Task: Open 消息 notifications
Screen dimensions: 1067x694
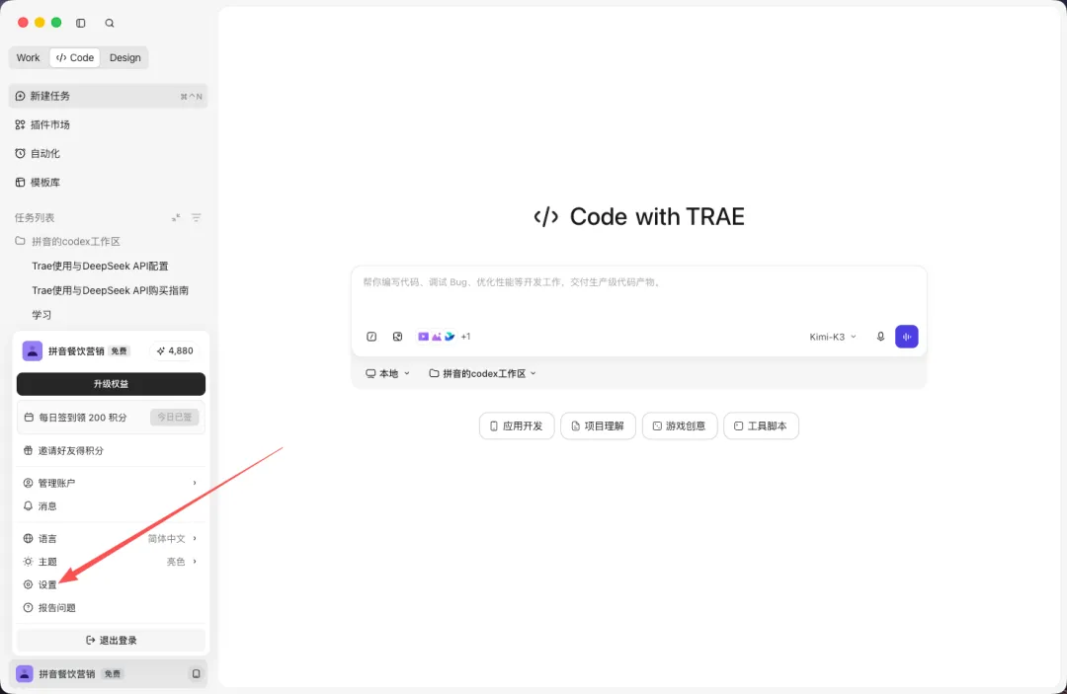Action: (x=111, y=505)
